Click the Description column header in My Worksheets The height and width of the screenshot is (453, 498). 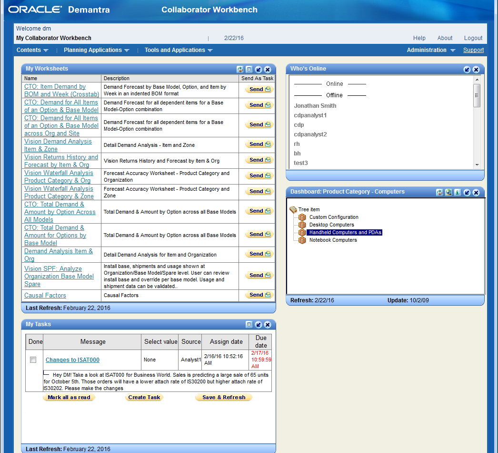(x=170, y=78)
